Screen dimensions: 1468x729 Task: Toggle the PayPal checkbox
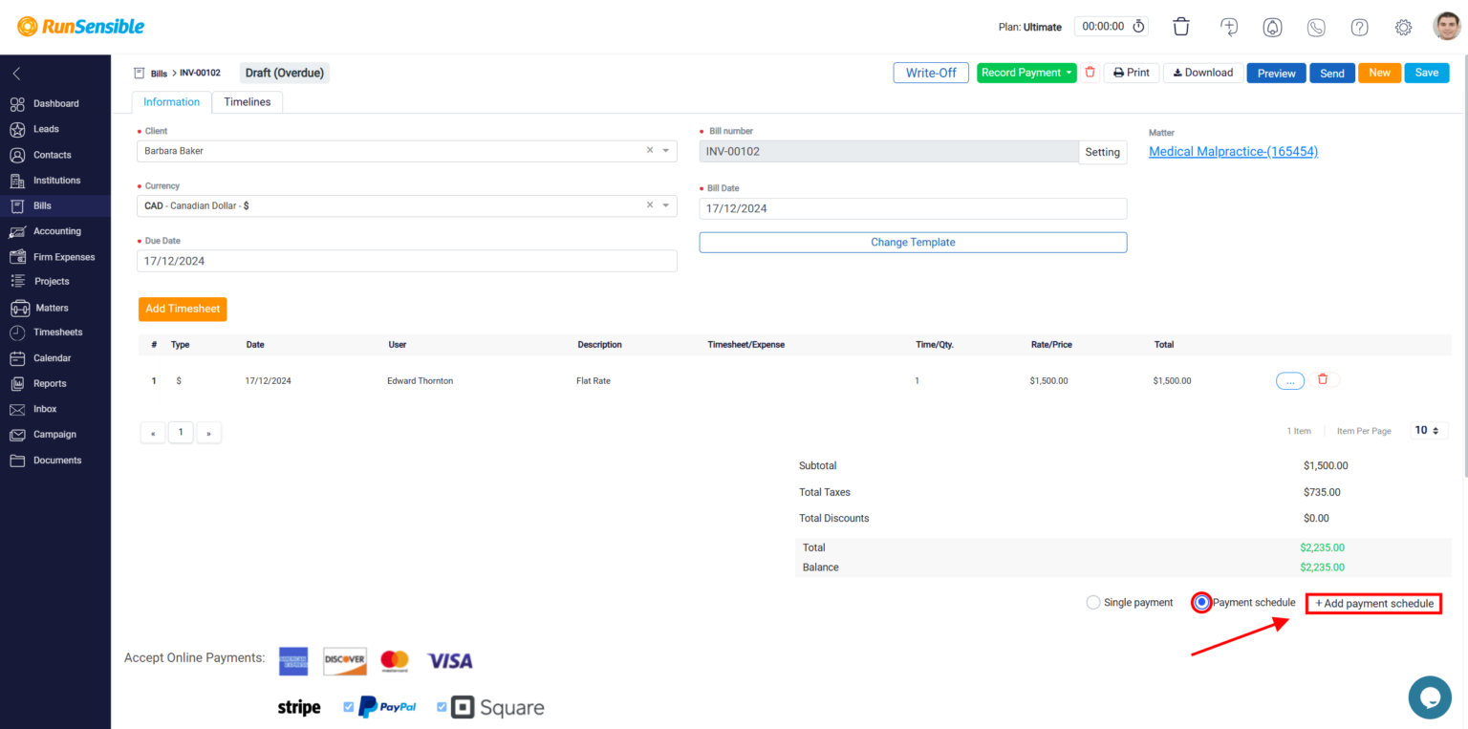[x=349, y=708]
